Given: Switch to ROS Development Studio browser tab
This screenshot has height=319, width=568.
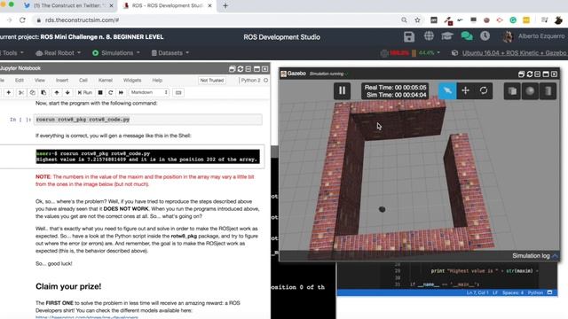Looking at the screenshot, I should (x=167, y=6).
